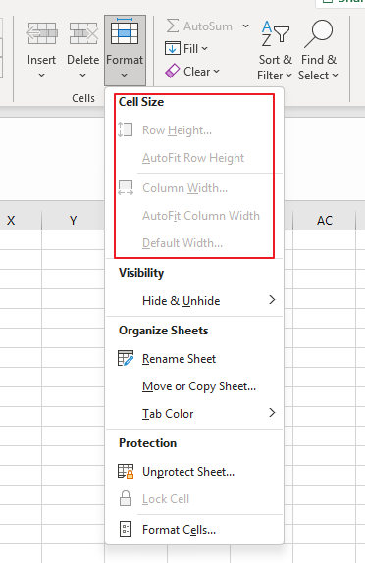Select column AC header

(325, 220)
